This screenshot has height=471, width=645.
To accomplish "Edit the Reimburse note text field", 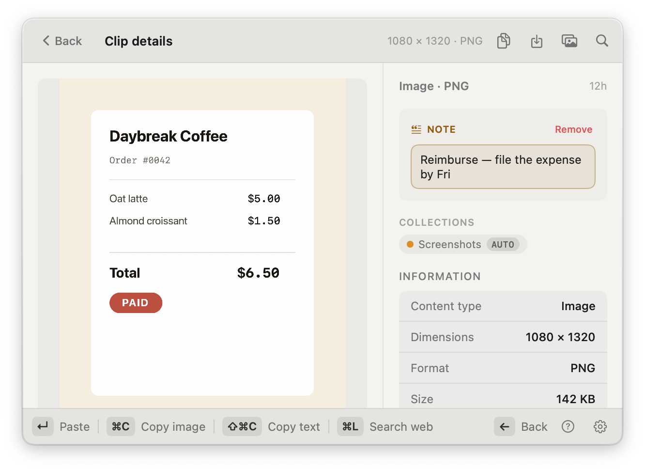I will [x=503, y=167].
